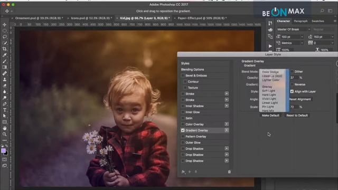
Task: Choose Lighter Color blend mode
Action: [x=270, y=80]
